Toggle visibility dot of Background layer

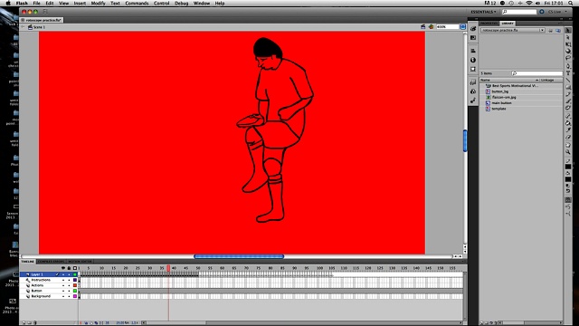coord(63,296)
